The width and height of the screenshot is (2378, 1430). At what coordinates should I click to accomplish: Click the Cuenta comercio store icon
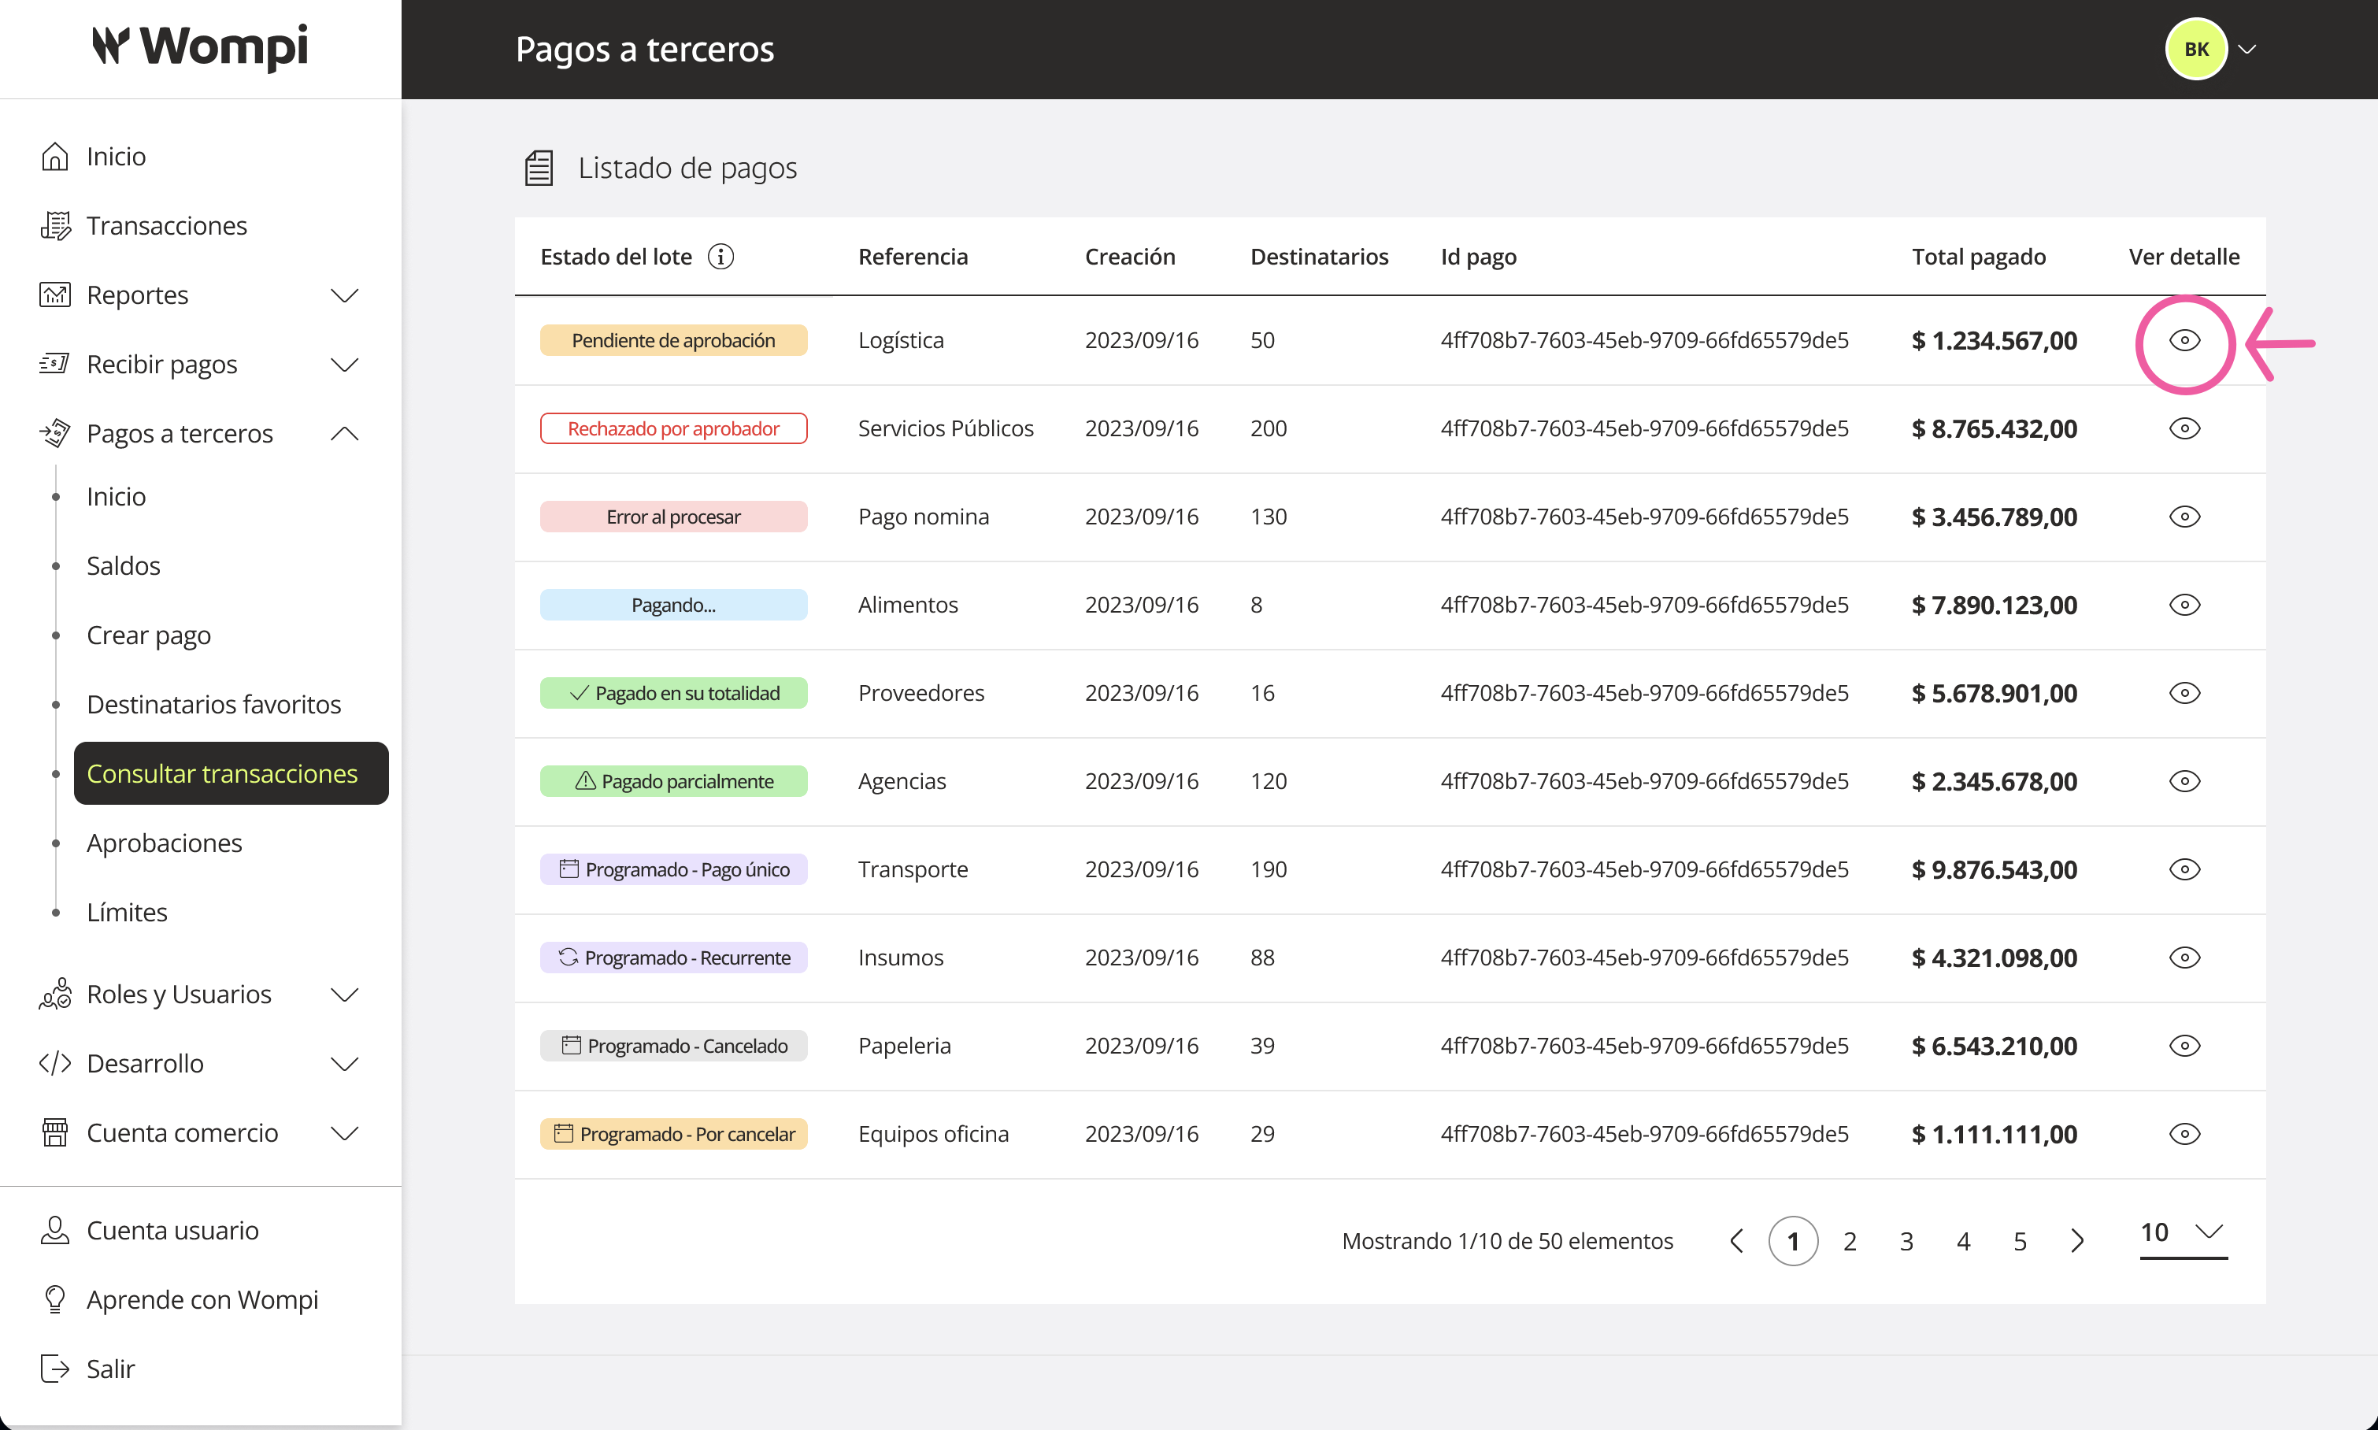[x=55, y=1132]
